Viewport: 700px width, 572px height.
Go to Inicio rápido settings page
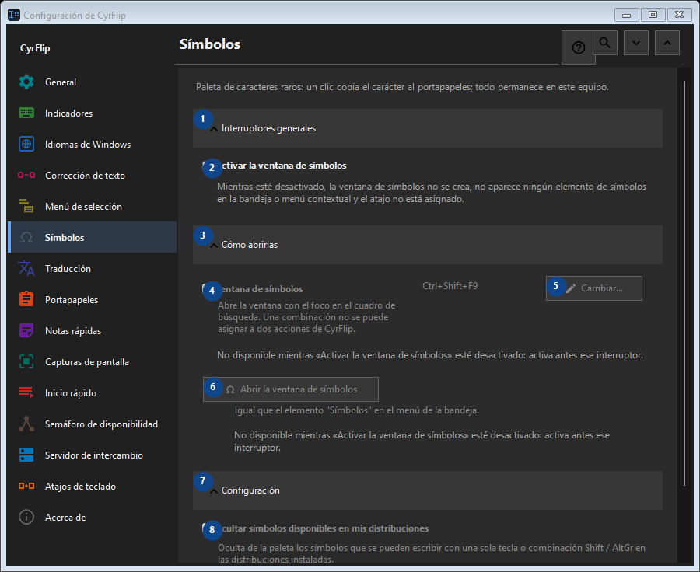(92, 393)
